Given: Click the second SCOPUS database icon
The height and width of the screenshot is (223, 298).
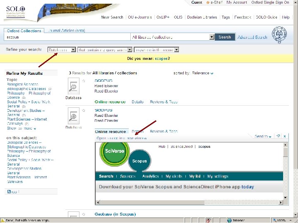Looking at the screenshot, I should coord(74,116).
